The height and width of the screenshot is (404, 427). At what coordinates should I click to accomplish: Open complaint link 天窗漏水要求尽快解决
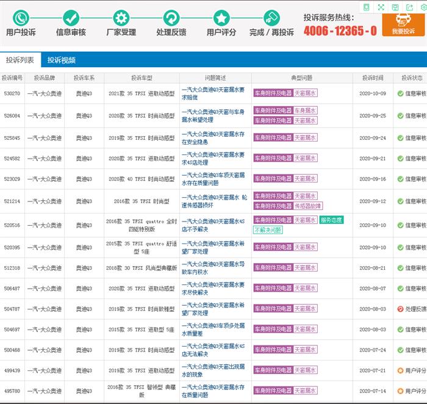[213, 289]
